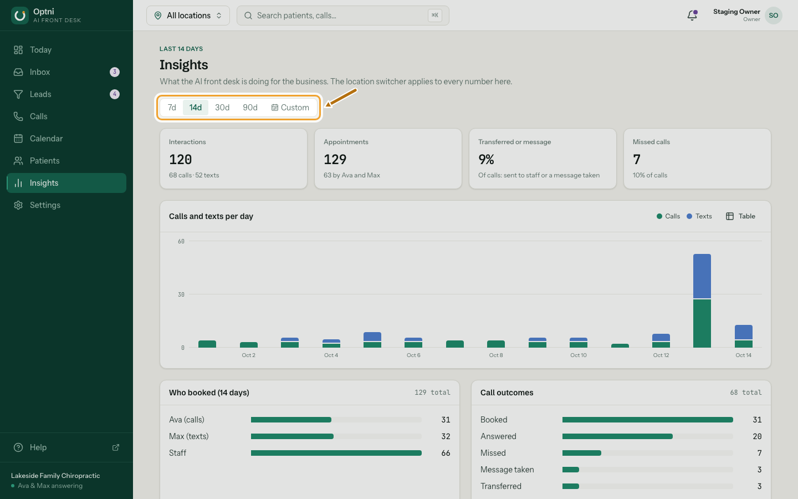Click the Staff bookings progress bar

[x=336, y=453]
